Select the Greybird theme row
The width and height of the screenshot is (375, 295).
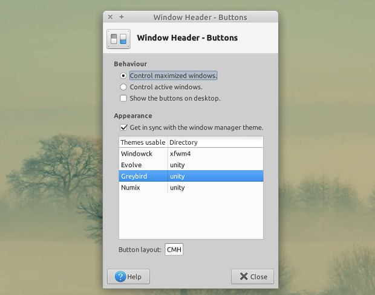pos(191,176)
